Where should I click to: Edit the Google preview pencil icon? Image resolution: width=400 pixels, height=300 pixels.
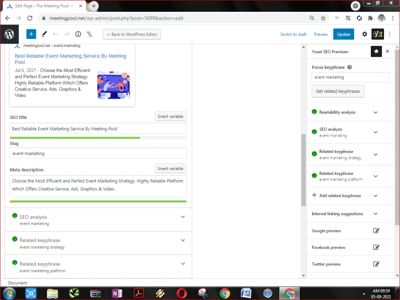coord(376,231)
